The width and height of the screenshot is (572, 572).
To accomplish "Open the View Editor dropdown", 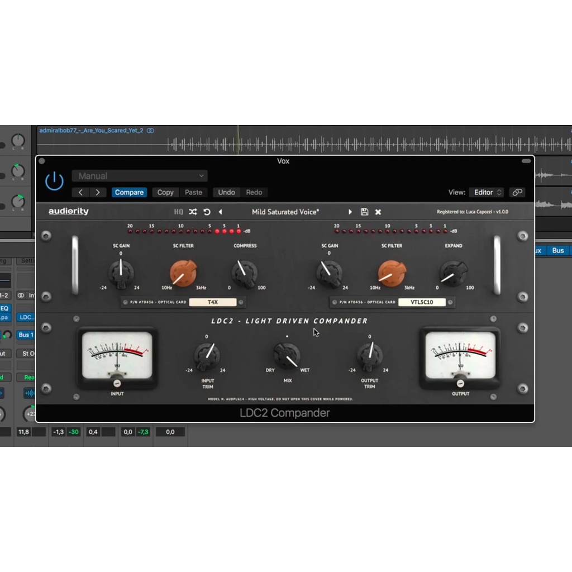I will tap(487, 192).
